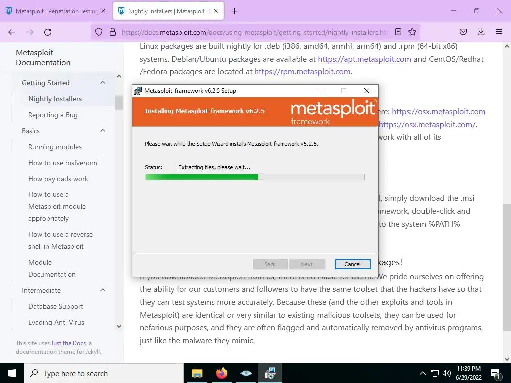Open the Database Support sidebar page
The height and width of the screenshot is (383, 511).
(x=56, y=306)
